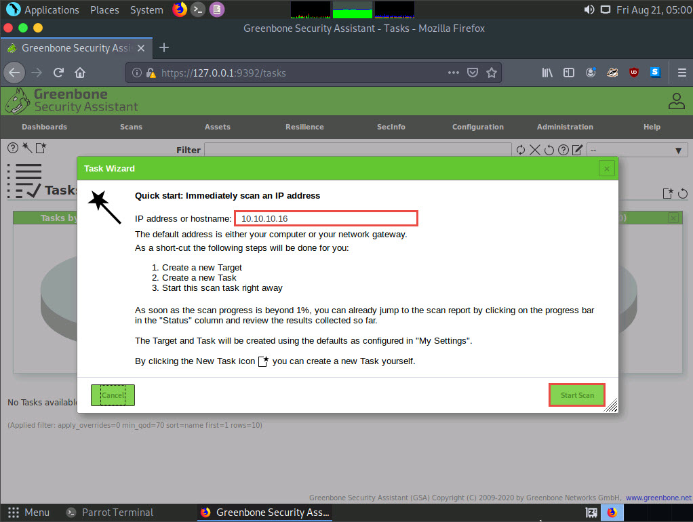The width and height of the screenshot is (693, 522).
Task: Open the Firefox account icon
Action: pyautogui.click(x=591, y=73)
